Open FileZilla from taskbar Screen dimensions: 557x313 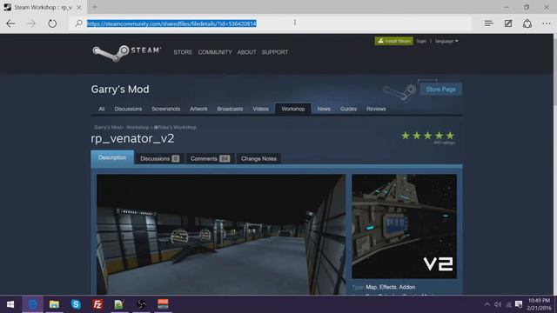click(97, 304)
